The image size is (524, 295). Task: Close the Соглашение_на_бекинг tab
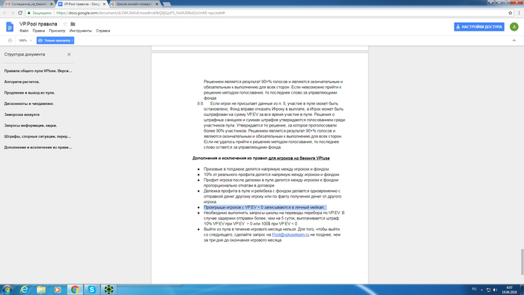click(51, 4)
